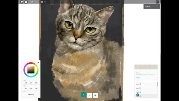Select the line tool at the bottom
The image size is (179, 101).
pyautogui.click(x=89, y=95)
